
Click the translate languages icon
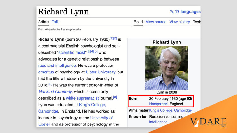pyautogui.click(x=172, y=12)
